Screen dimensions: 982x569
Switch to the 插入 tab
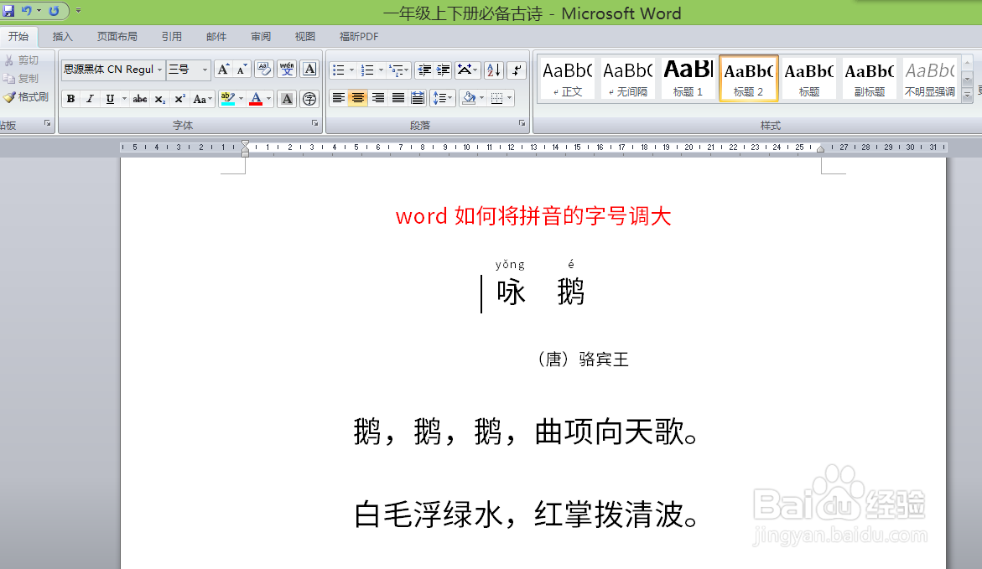pos(63,36)
